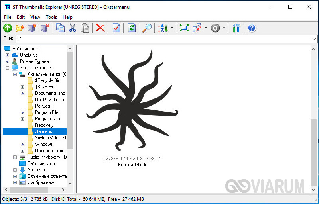The height and width of the screenshot is (204, 319).
Task: Select the OneDriveTemp folder
Action: [49, 100]
